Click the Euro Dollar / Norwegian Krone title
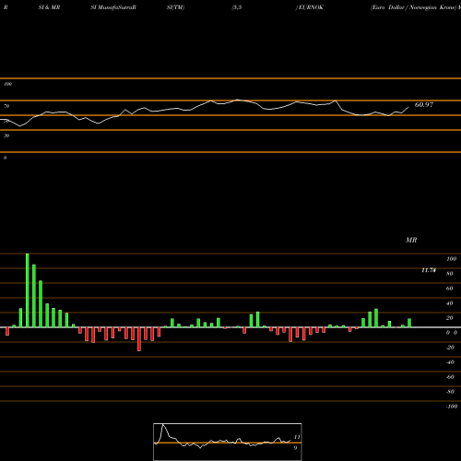 414,7
